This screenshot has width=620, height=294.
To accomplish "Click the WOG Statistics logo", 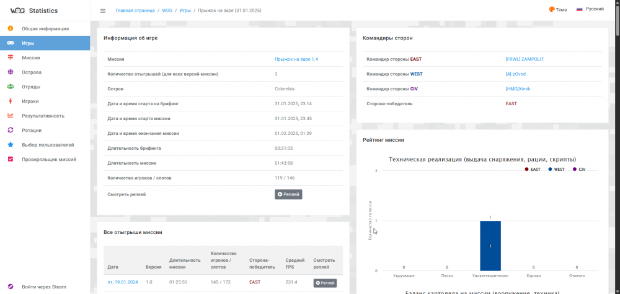I will [x=34, y=11].
